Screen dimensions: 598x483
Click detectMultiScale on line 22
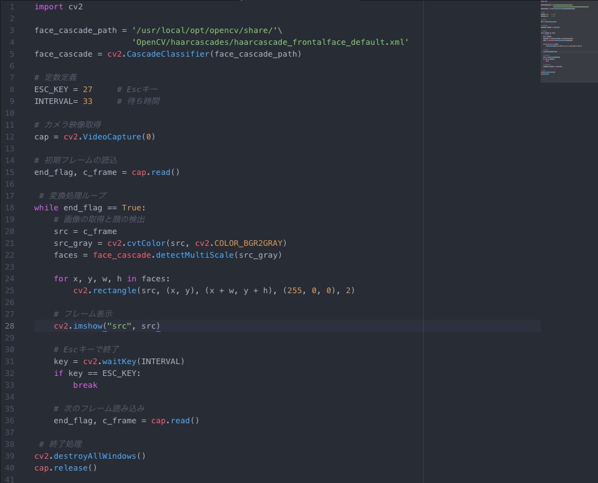(195, 255)
